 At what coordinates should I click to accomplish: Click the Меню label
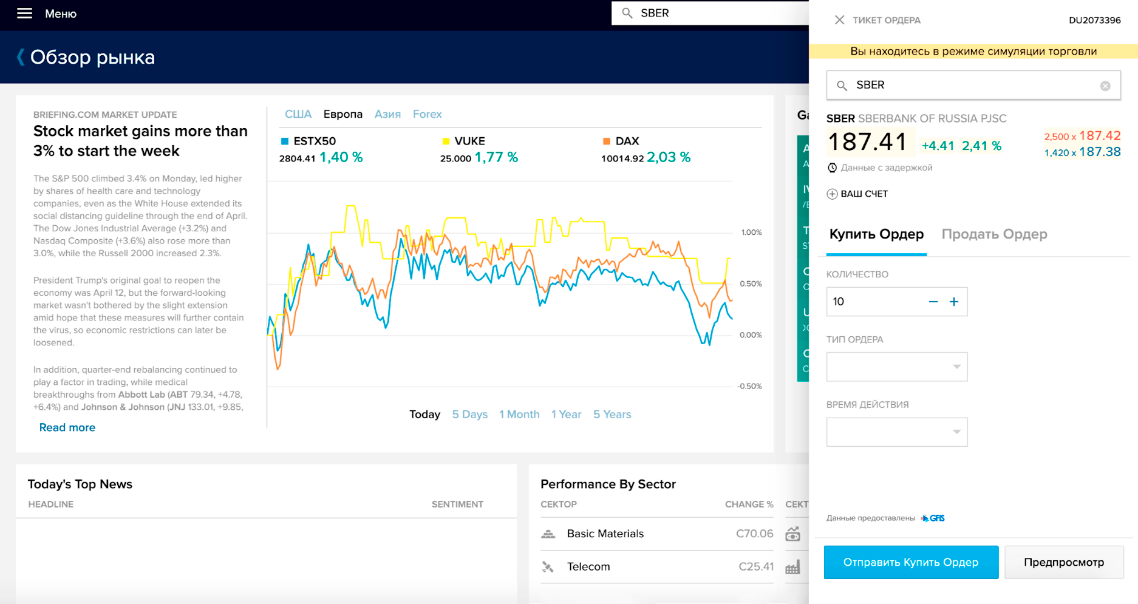pyautogui.click(x=61, y=13)
